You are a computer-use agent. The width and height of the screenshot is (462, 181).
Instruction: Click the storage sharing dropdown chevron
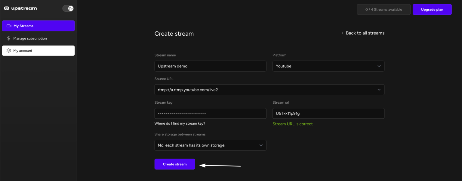click(x=261, y=145)
